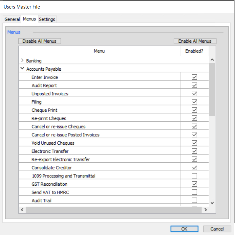Click the horizontal scrollbar right arrow
Screen dimensions: 235x235
(206, 210)
